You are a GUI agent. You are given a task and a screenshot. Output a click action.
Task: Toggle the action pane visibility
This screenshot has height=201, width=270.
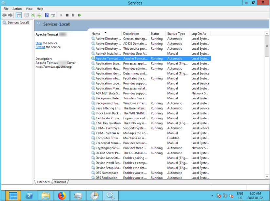(x=53, y=15)
